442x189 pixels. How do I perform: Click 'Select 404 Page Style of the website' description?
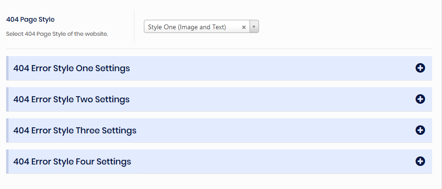(57, 34)
